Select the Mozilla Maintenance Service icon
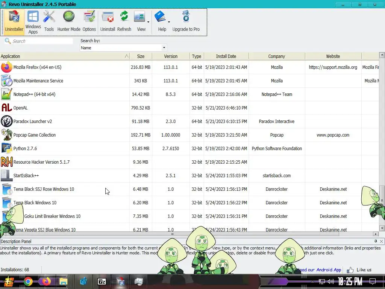 point(6,81)
